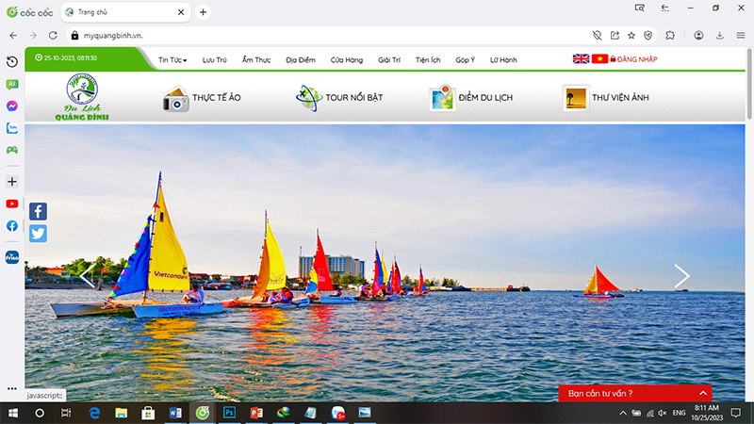This screenshot has width=754, height=424.
Task: Expand the Tin Tức dropdown menu
Action: tap(172, 60)
